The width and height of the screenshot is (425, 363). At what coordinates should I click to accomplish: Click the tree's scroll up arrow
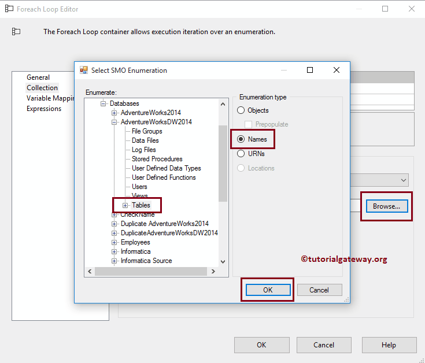223,104
